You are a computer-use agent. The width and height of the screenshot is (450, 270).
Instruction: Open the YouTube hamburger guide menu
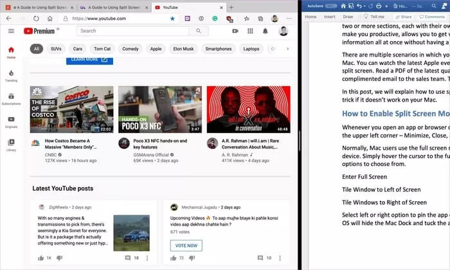coord(11,31)
